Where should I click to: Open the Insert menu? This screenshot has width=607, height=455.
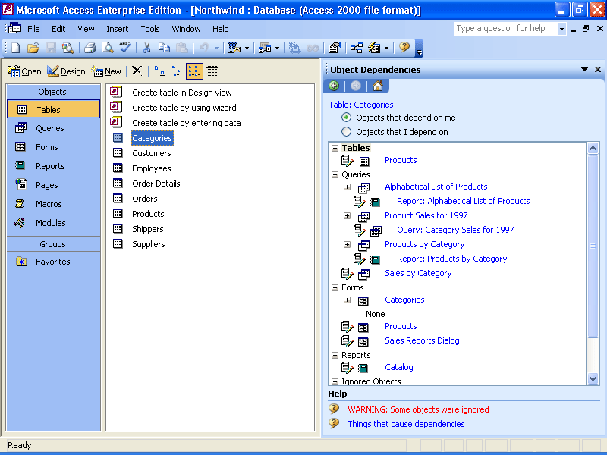(117, 29)
